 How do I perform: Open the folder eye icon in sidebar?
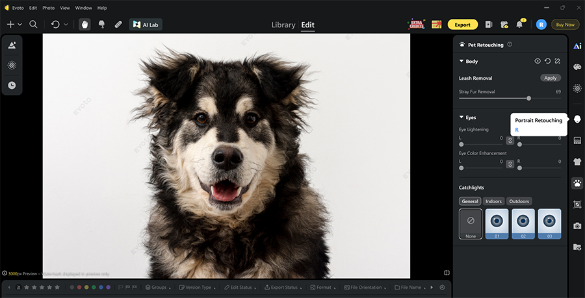[577, 247]
